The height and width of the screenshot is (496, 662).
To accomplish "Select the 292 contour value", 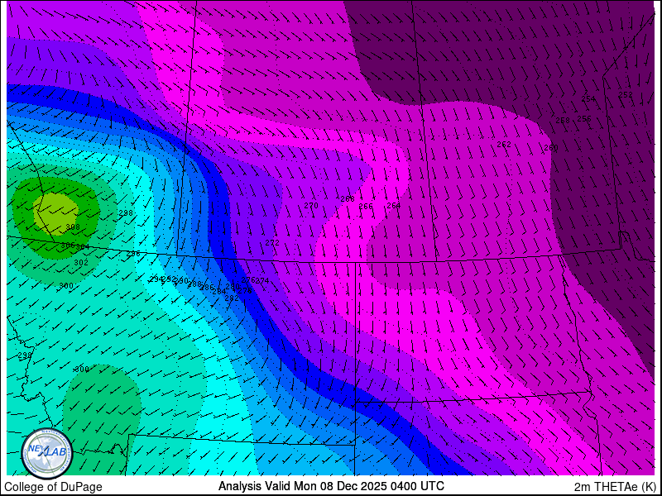I will 169,279.
